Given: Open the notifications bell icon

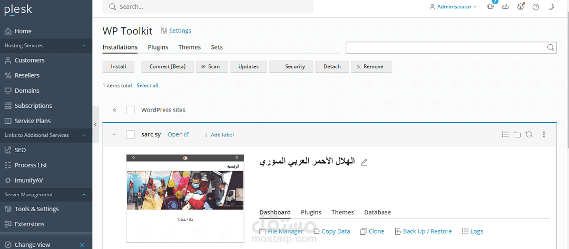Looking at the screenshot, I should [x=490, y=7].
